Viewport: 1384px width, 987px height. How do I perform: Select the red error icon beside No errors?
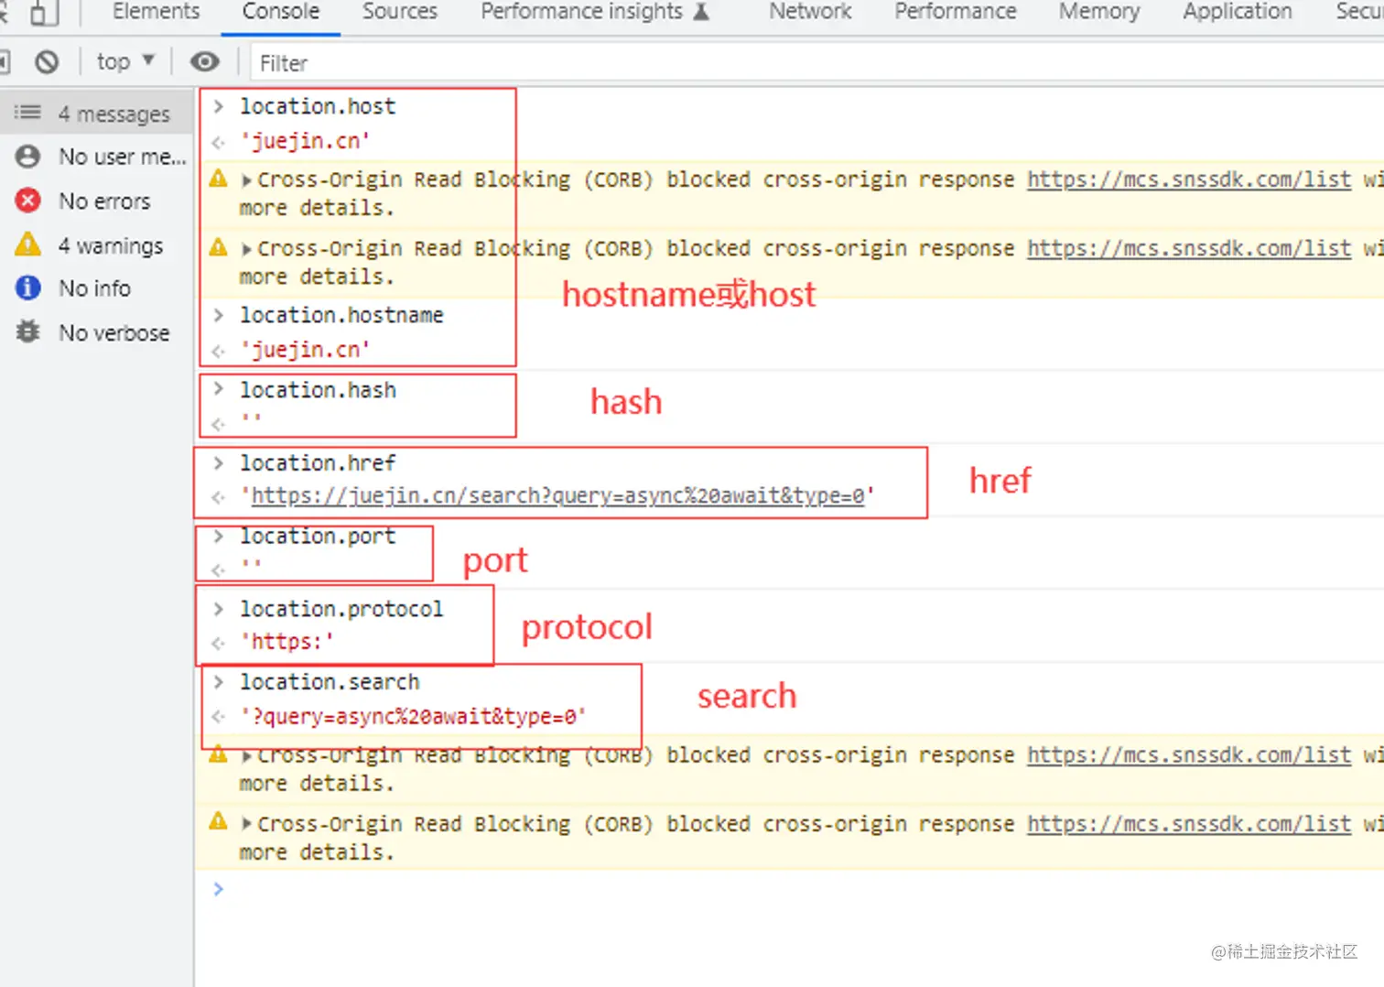28,201
